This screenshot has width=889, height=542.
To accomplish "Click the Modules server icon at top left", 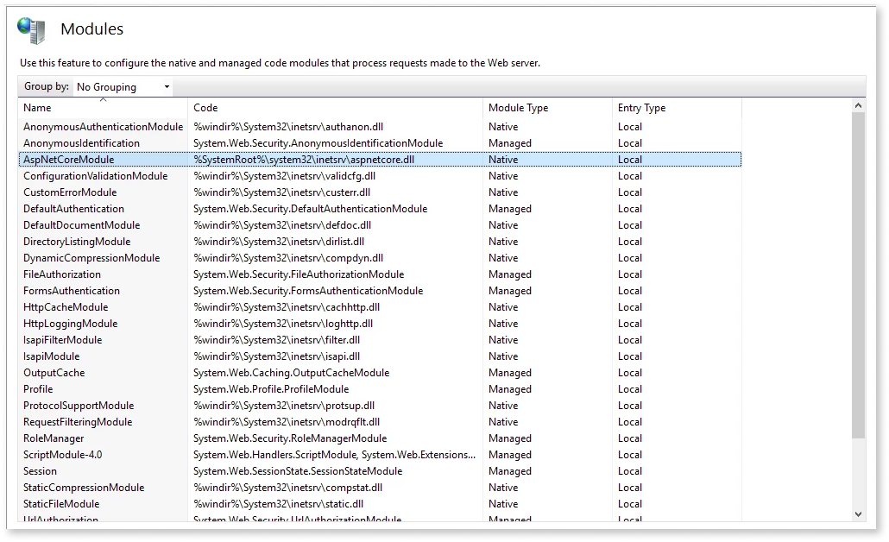I will pyautogui.click(x=31, y=29).
